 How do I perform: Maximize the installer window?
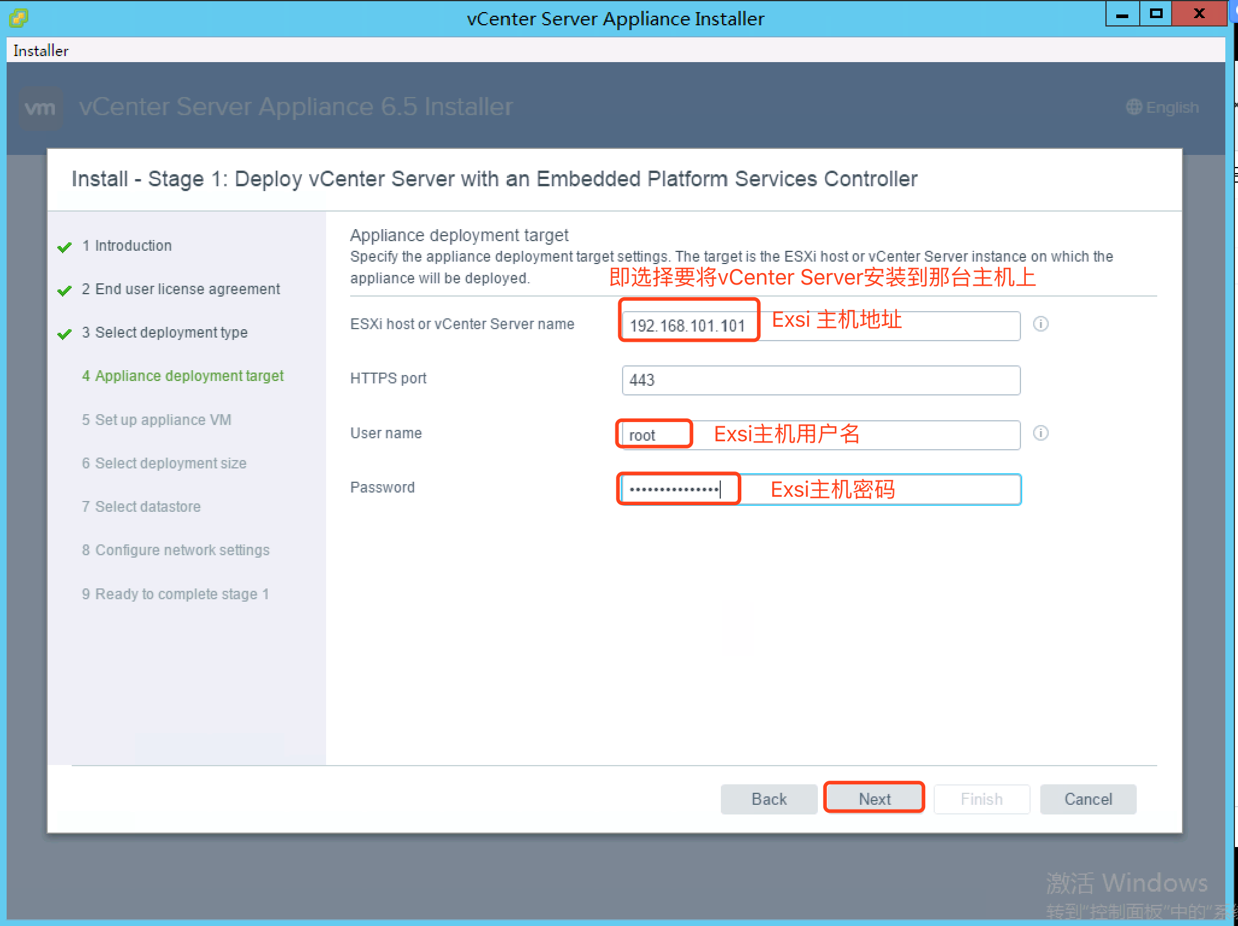pos(1155,14)
